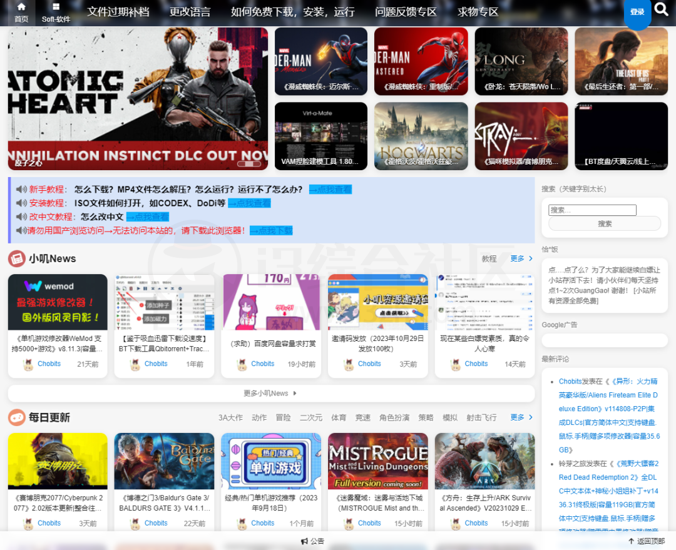This screenshot has height=550, width=676.
Task: Open 问题反馈专区 menu item
Action: (x=406, y=12)
